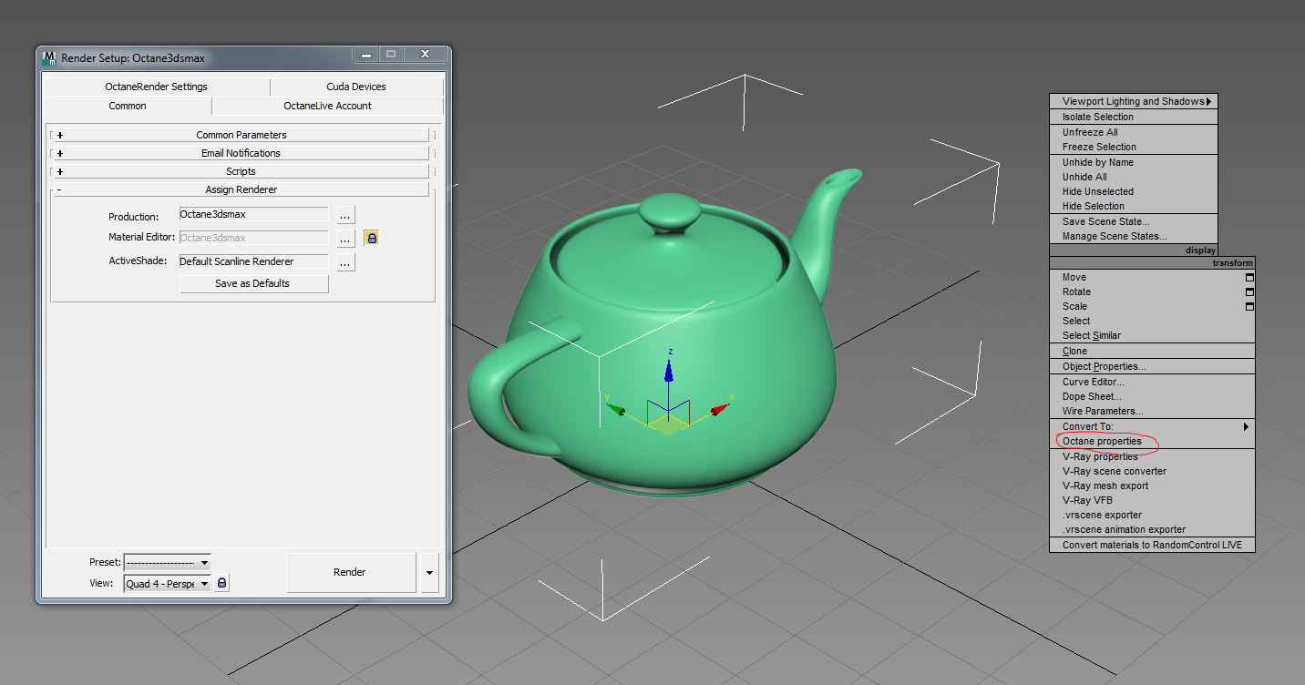Show the V-Ray VFB
This screenshot has height=685, width=1305.
pos(1152,500)
